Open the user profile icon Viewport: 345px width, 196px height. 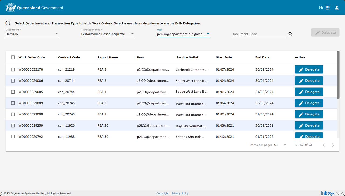click(337, 8)
